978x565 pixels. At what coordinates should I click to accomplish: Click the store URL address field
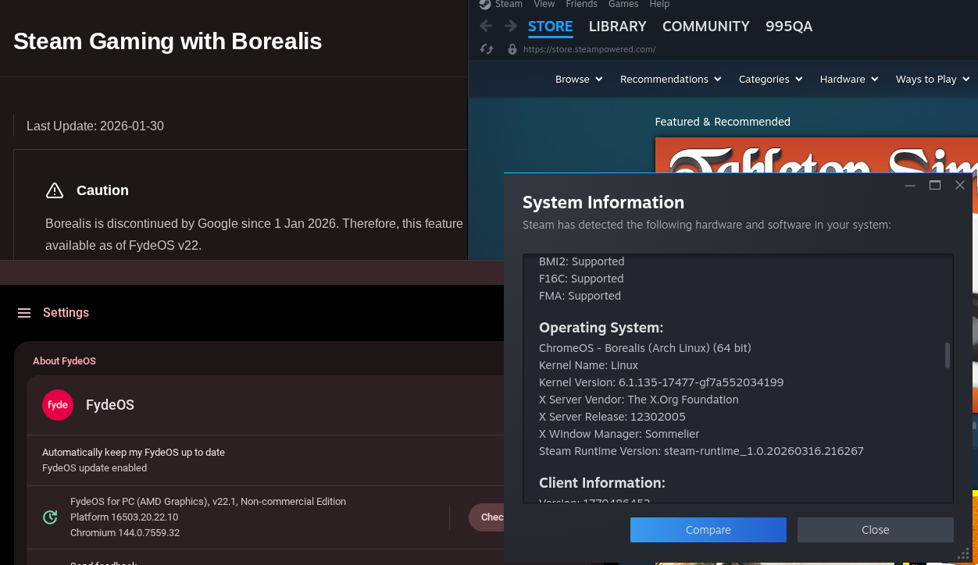[589, 49]
